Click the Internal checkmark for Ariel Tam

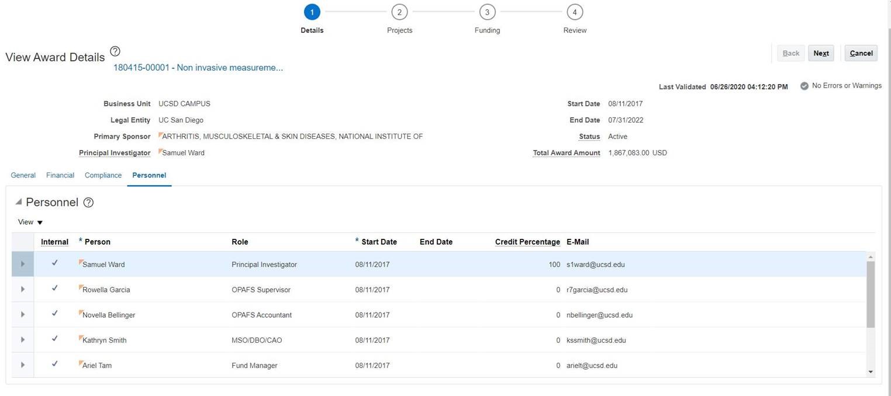54,363
